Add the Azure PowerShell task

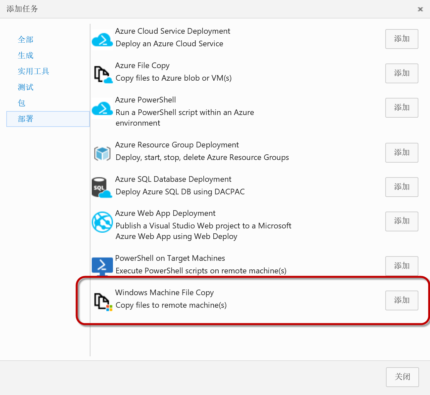402,108
